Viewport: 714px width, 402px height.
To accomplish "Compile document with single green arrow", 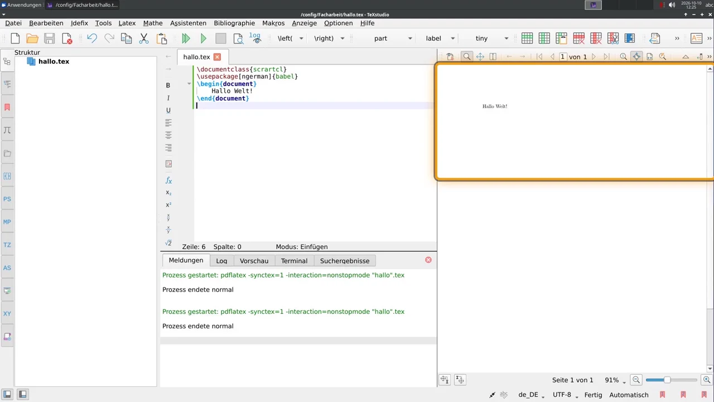I will click(204, 39).
